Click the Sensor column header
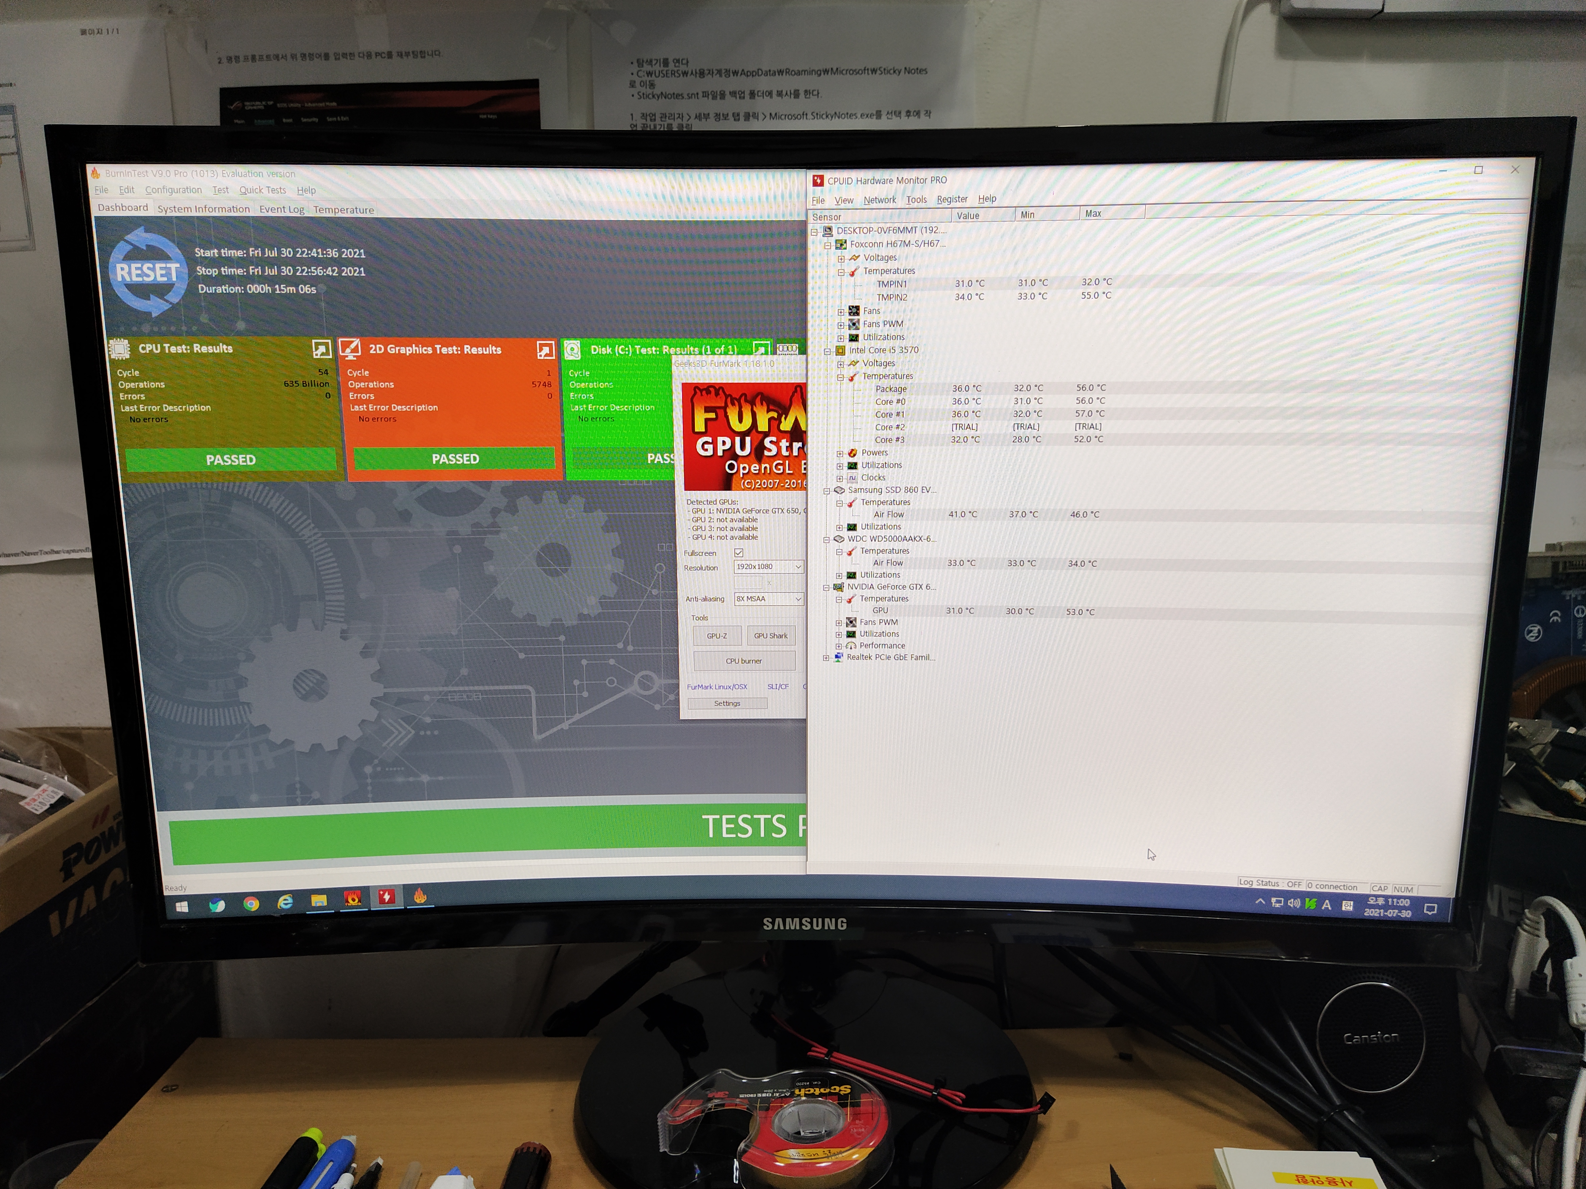1586x1189 pixels. click(x=880, y=216)
